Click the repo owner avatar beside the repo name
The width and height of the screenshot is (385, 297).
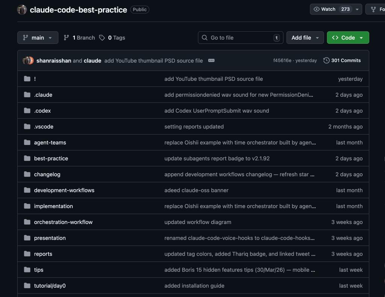pyautogui.click(x=22, y=10)
